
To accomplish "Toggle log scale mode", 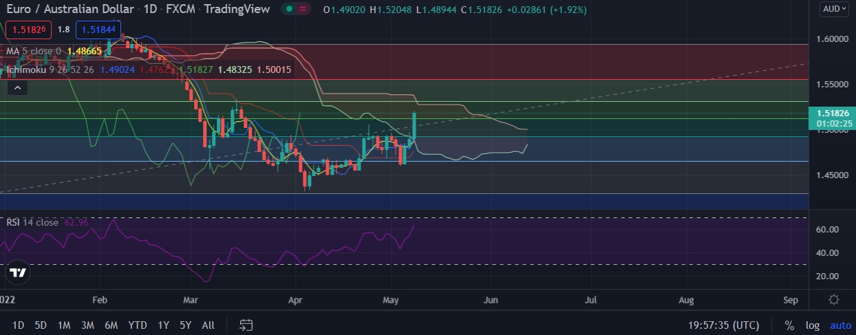I will pos(813,325).
